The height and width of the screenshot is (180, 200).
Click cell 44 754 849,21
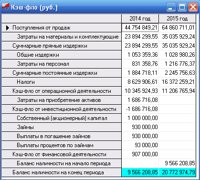point(140,28)
